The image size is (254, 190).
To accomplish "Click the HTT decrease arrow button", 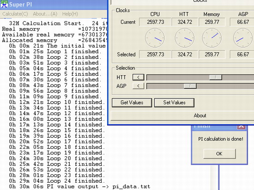I will tap(139, 77).
